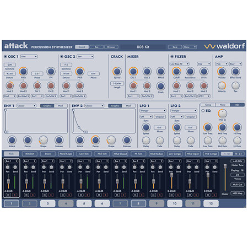Click the Amp Velocity knob

click(222, 85)
